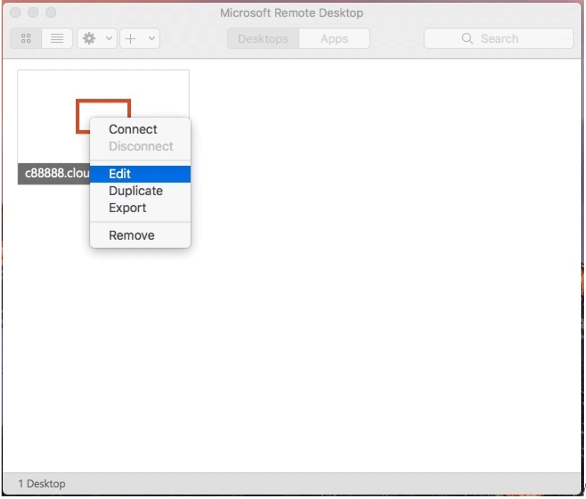Viewport: 586px width, 499px height.
Task: Click the plus add icon
Action: pos(130,39)
